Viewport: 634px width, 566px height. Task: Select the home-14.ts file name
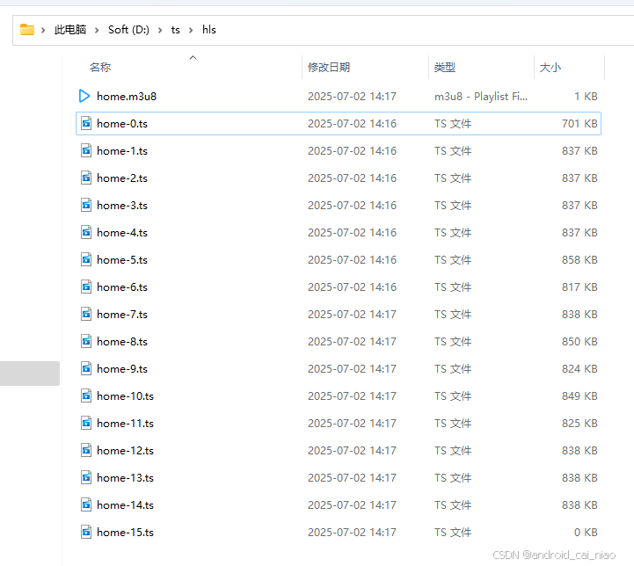pos(126,505)
